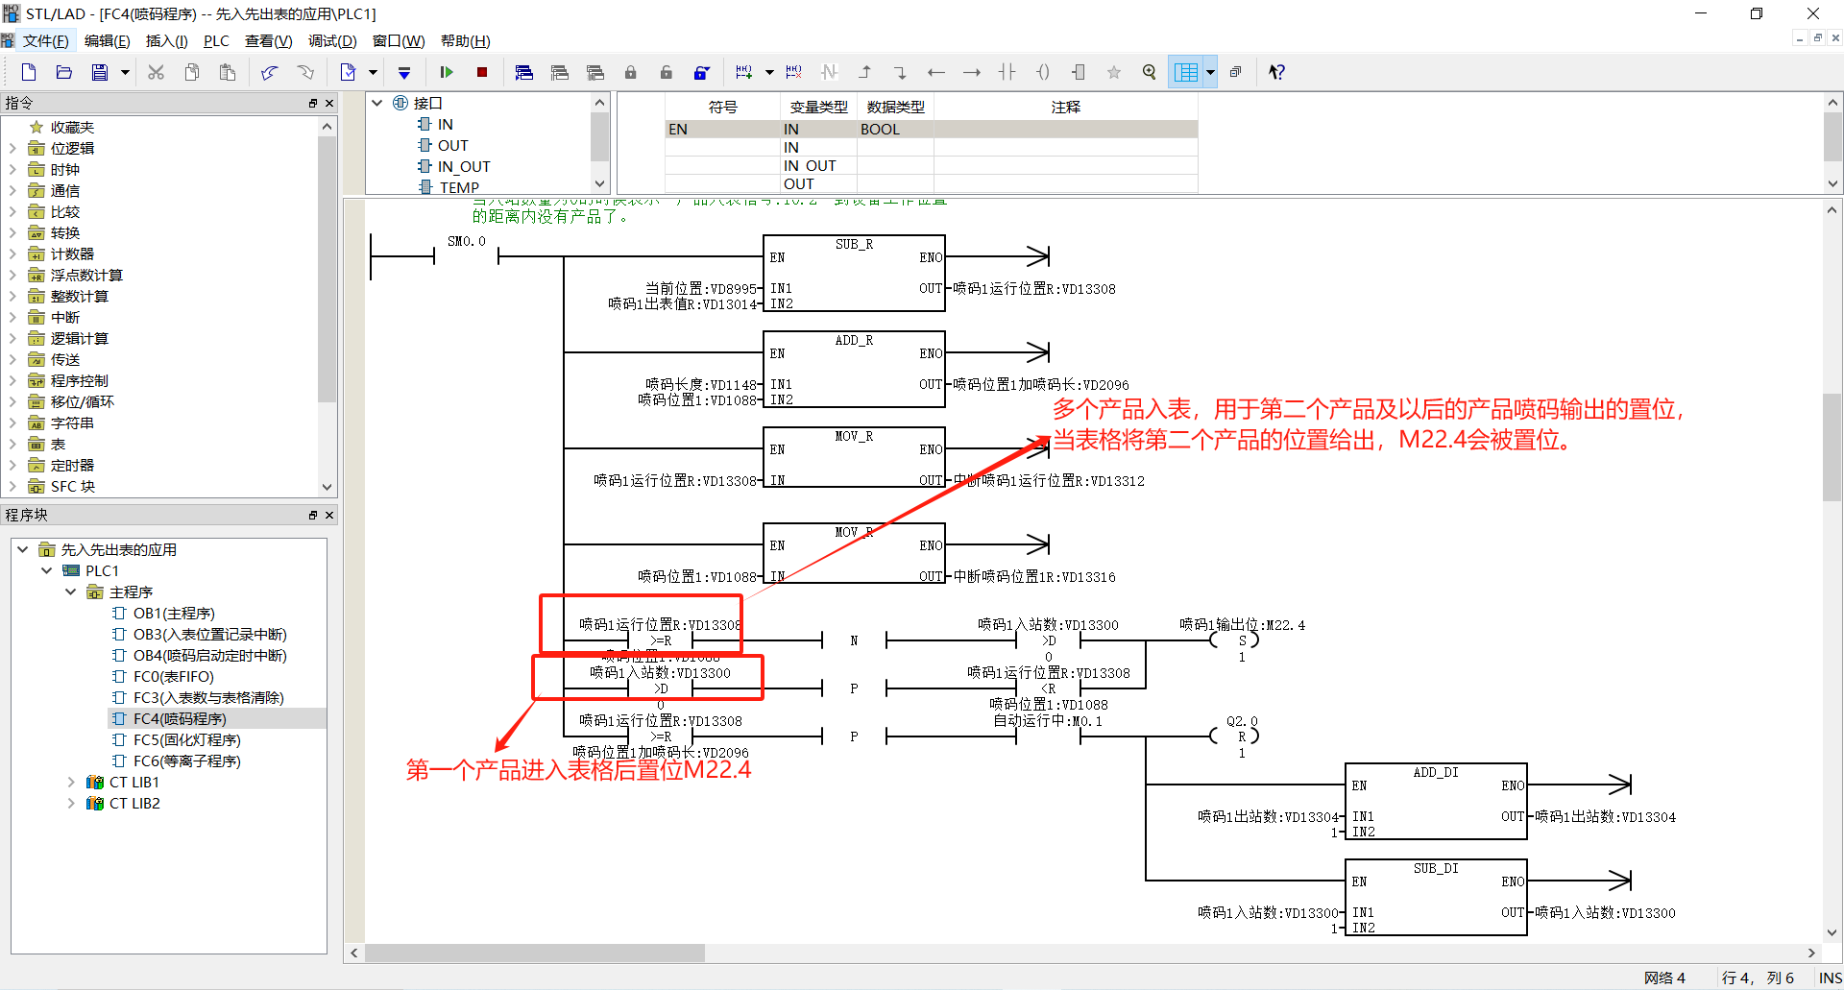Close the 指令 panel
The height and width of the screenshot is (990, 1844).
click(x=329, y=103)
